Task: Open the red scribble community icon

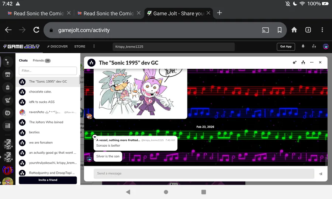Action: tap(8, 170)
